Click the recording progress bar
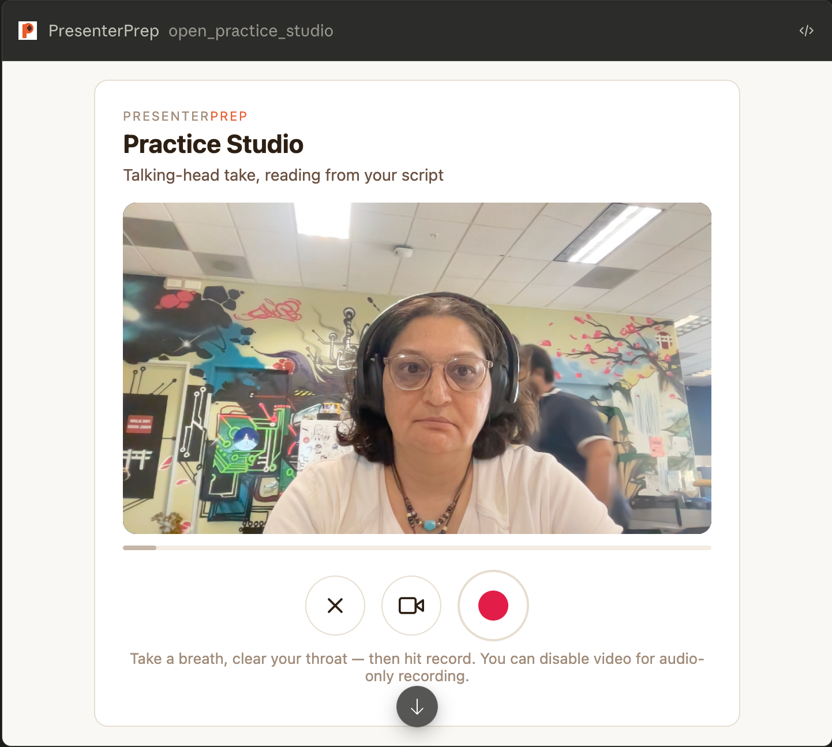Image resolution: width=832 pixels, height=747 pixels. point(417,548)
